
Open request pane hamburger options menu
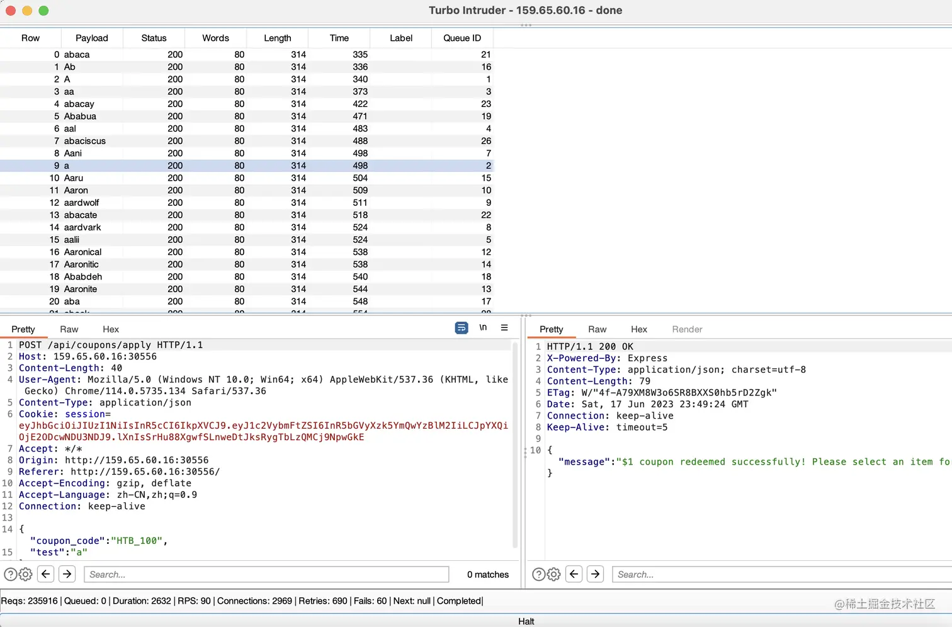pyautogui.click(x=504, y=327)
